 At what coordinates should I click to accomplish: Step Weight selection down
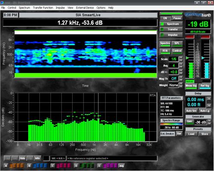[x=181, y=86]
